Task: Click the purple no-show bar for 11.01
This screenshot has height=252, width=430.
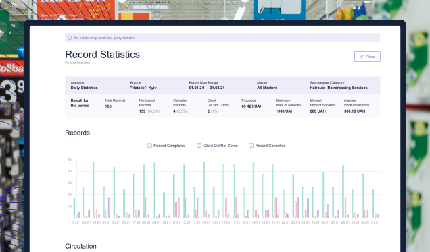Action: [178, 208]
